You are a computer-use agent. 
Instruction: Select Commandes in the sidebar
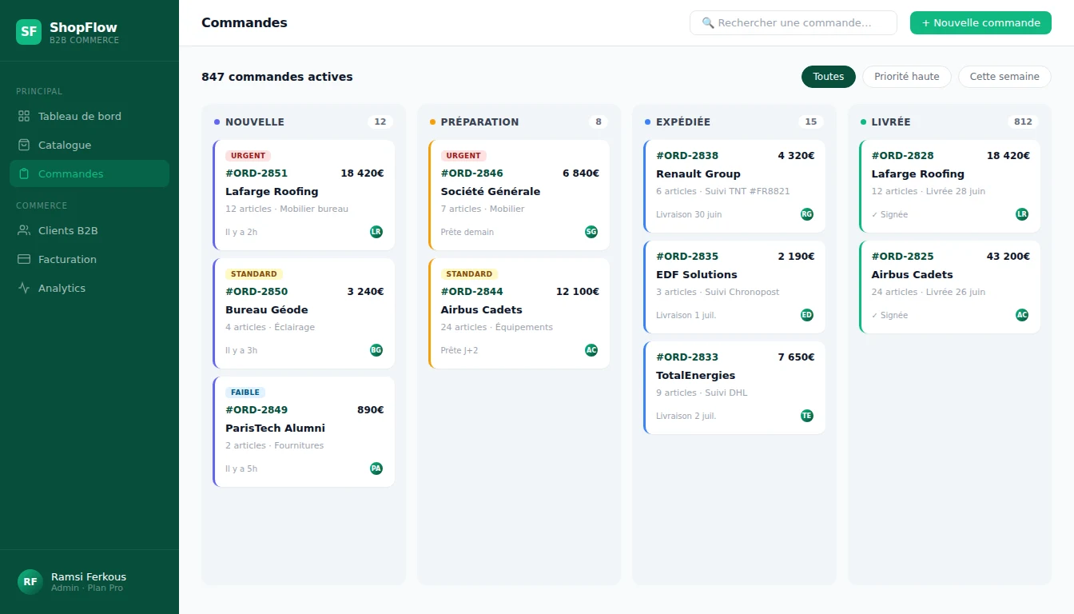(89, 173)
